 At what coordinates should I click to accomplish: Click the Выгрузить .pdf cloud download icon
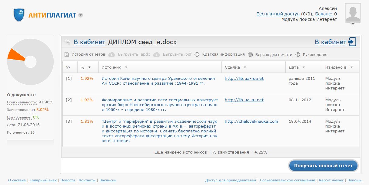coord(156,55)
